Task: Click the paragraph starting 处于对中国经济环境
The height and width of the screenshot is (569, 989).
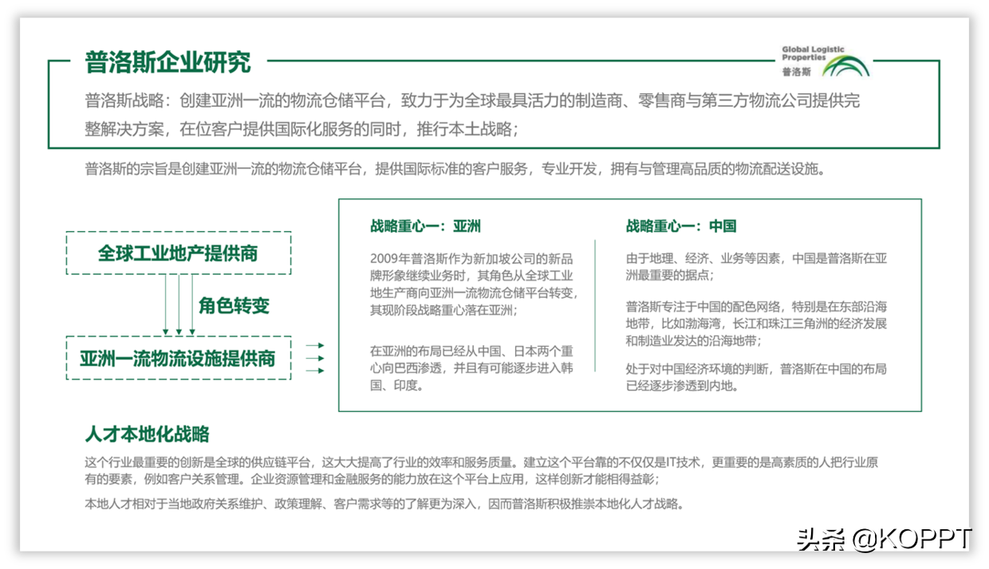Action: coord(756,377)
